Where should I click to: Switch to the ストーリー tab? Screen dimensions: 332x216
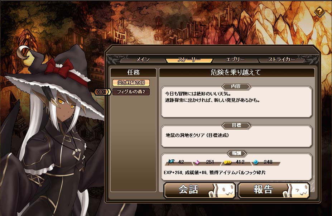pos(189,59)
